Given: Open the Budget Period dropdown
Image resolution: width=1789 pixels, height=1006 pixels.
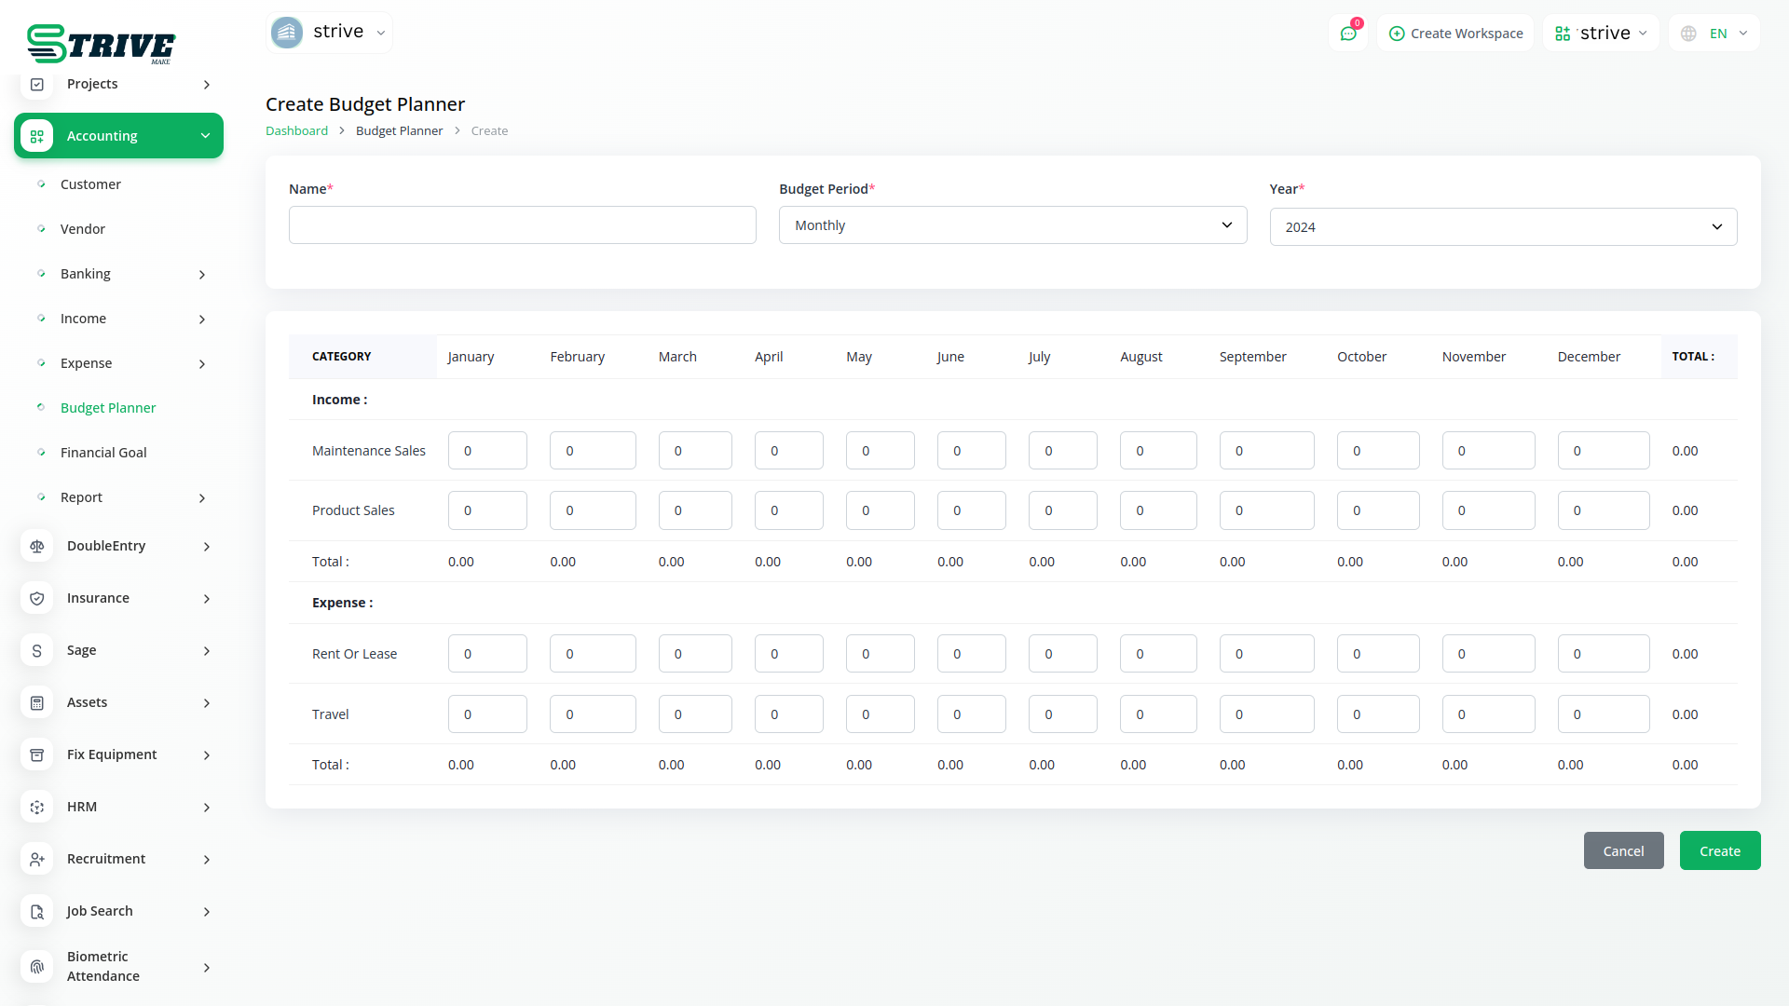Looking at the screenshot, I should [1012, 225].
